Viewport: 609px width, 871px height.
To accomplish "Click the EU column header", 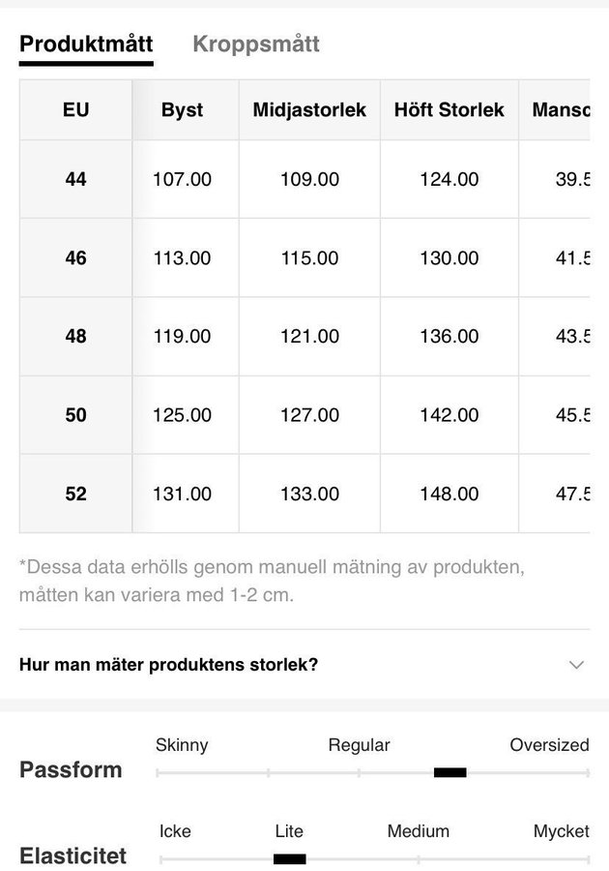I will [x=75, y=109].
